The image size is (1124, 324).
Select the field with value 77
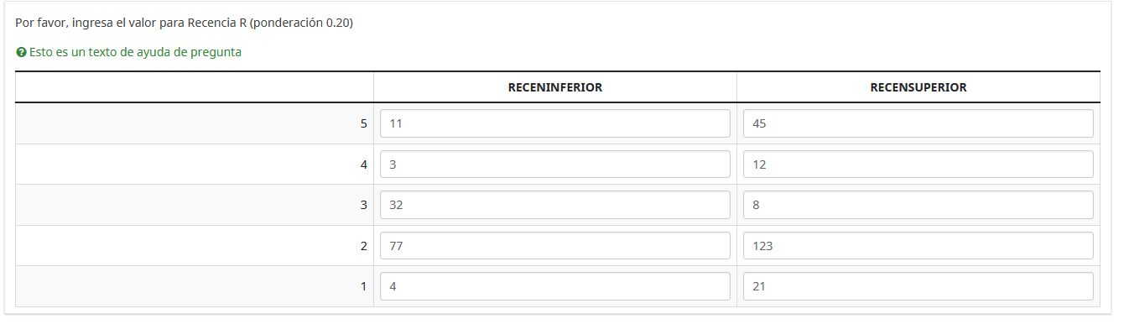coord(555,246)
